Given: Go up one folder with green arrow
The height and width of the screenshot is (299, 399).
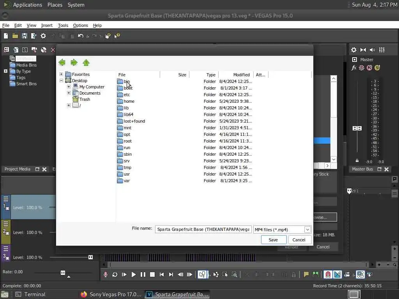Looking at the screenshot, I should click(x=86, y=62).
